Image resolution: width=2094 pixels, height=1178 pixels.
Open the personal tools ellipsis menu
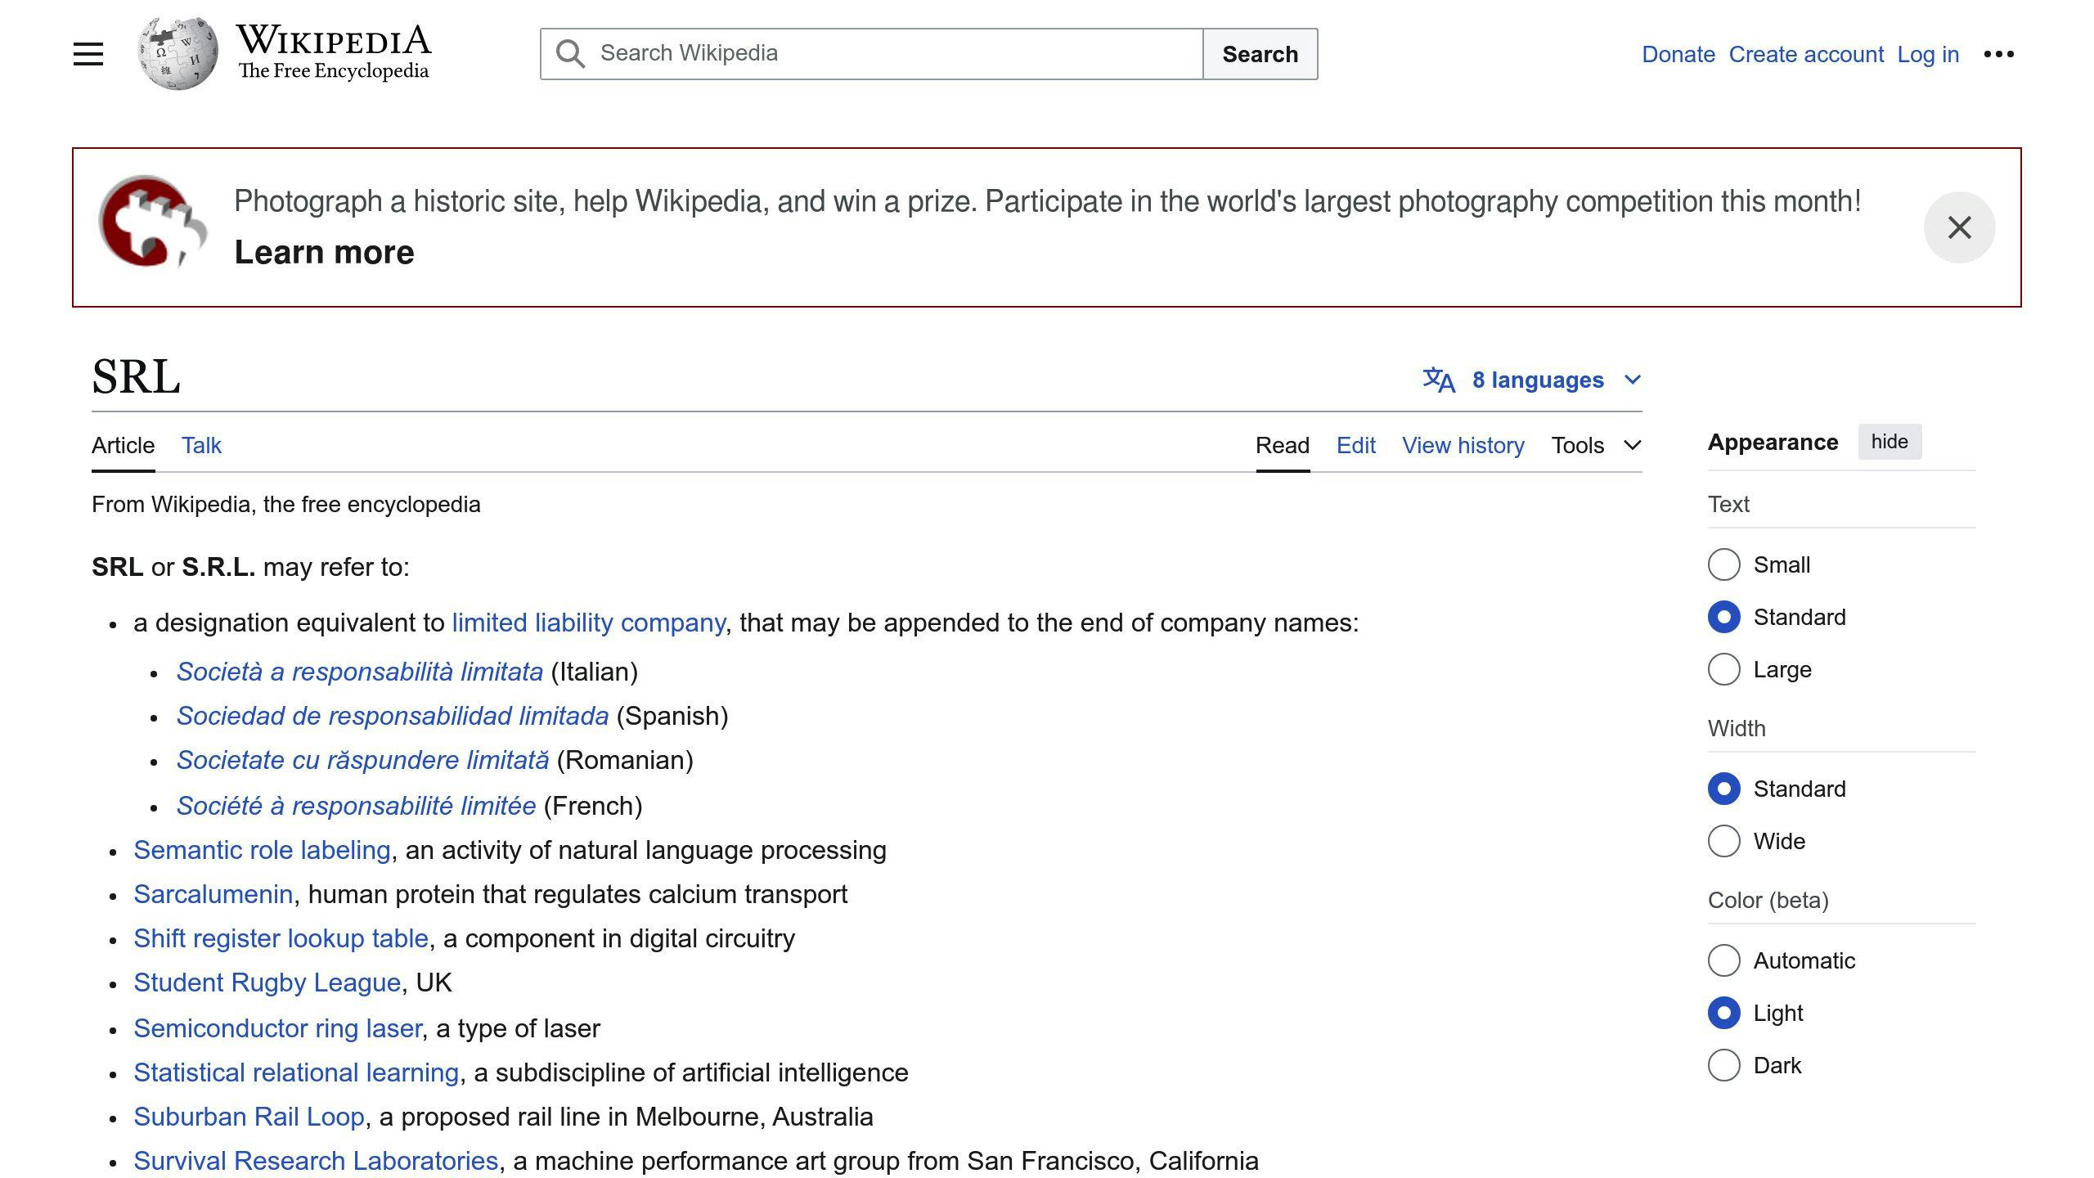click(1998, 54)
